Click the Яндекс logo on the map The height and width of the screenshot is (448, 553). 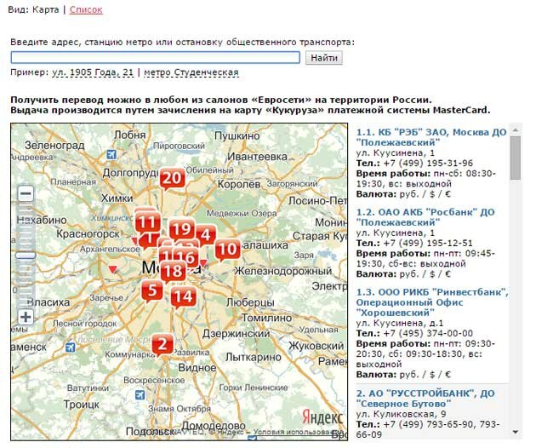click(x=322, y=417)
